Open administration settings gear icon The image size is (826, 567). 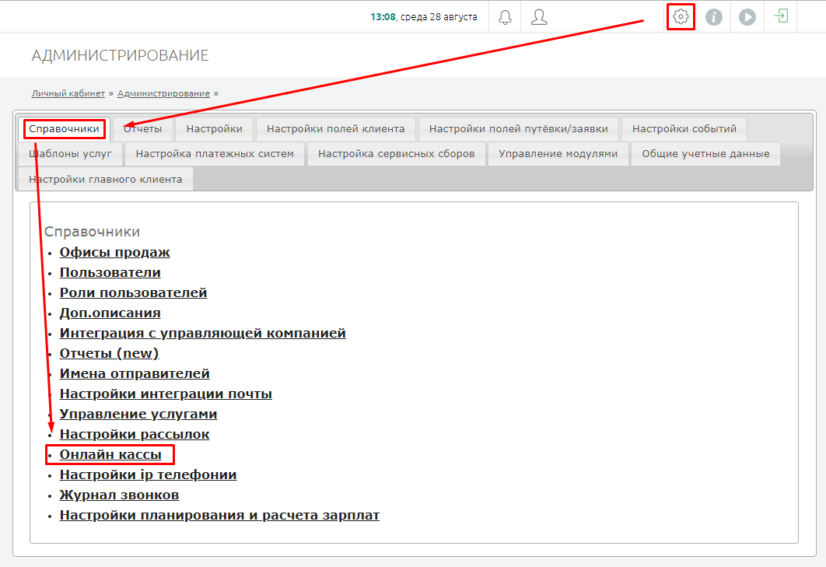coord(681,17)
